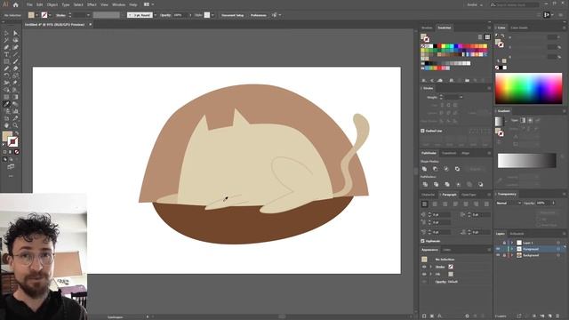Select the Eraser tool
This screenshot has height=320, width=569.
pyautogui.click(x=15, y=68)
